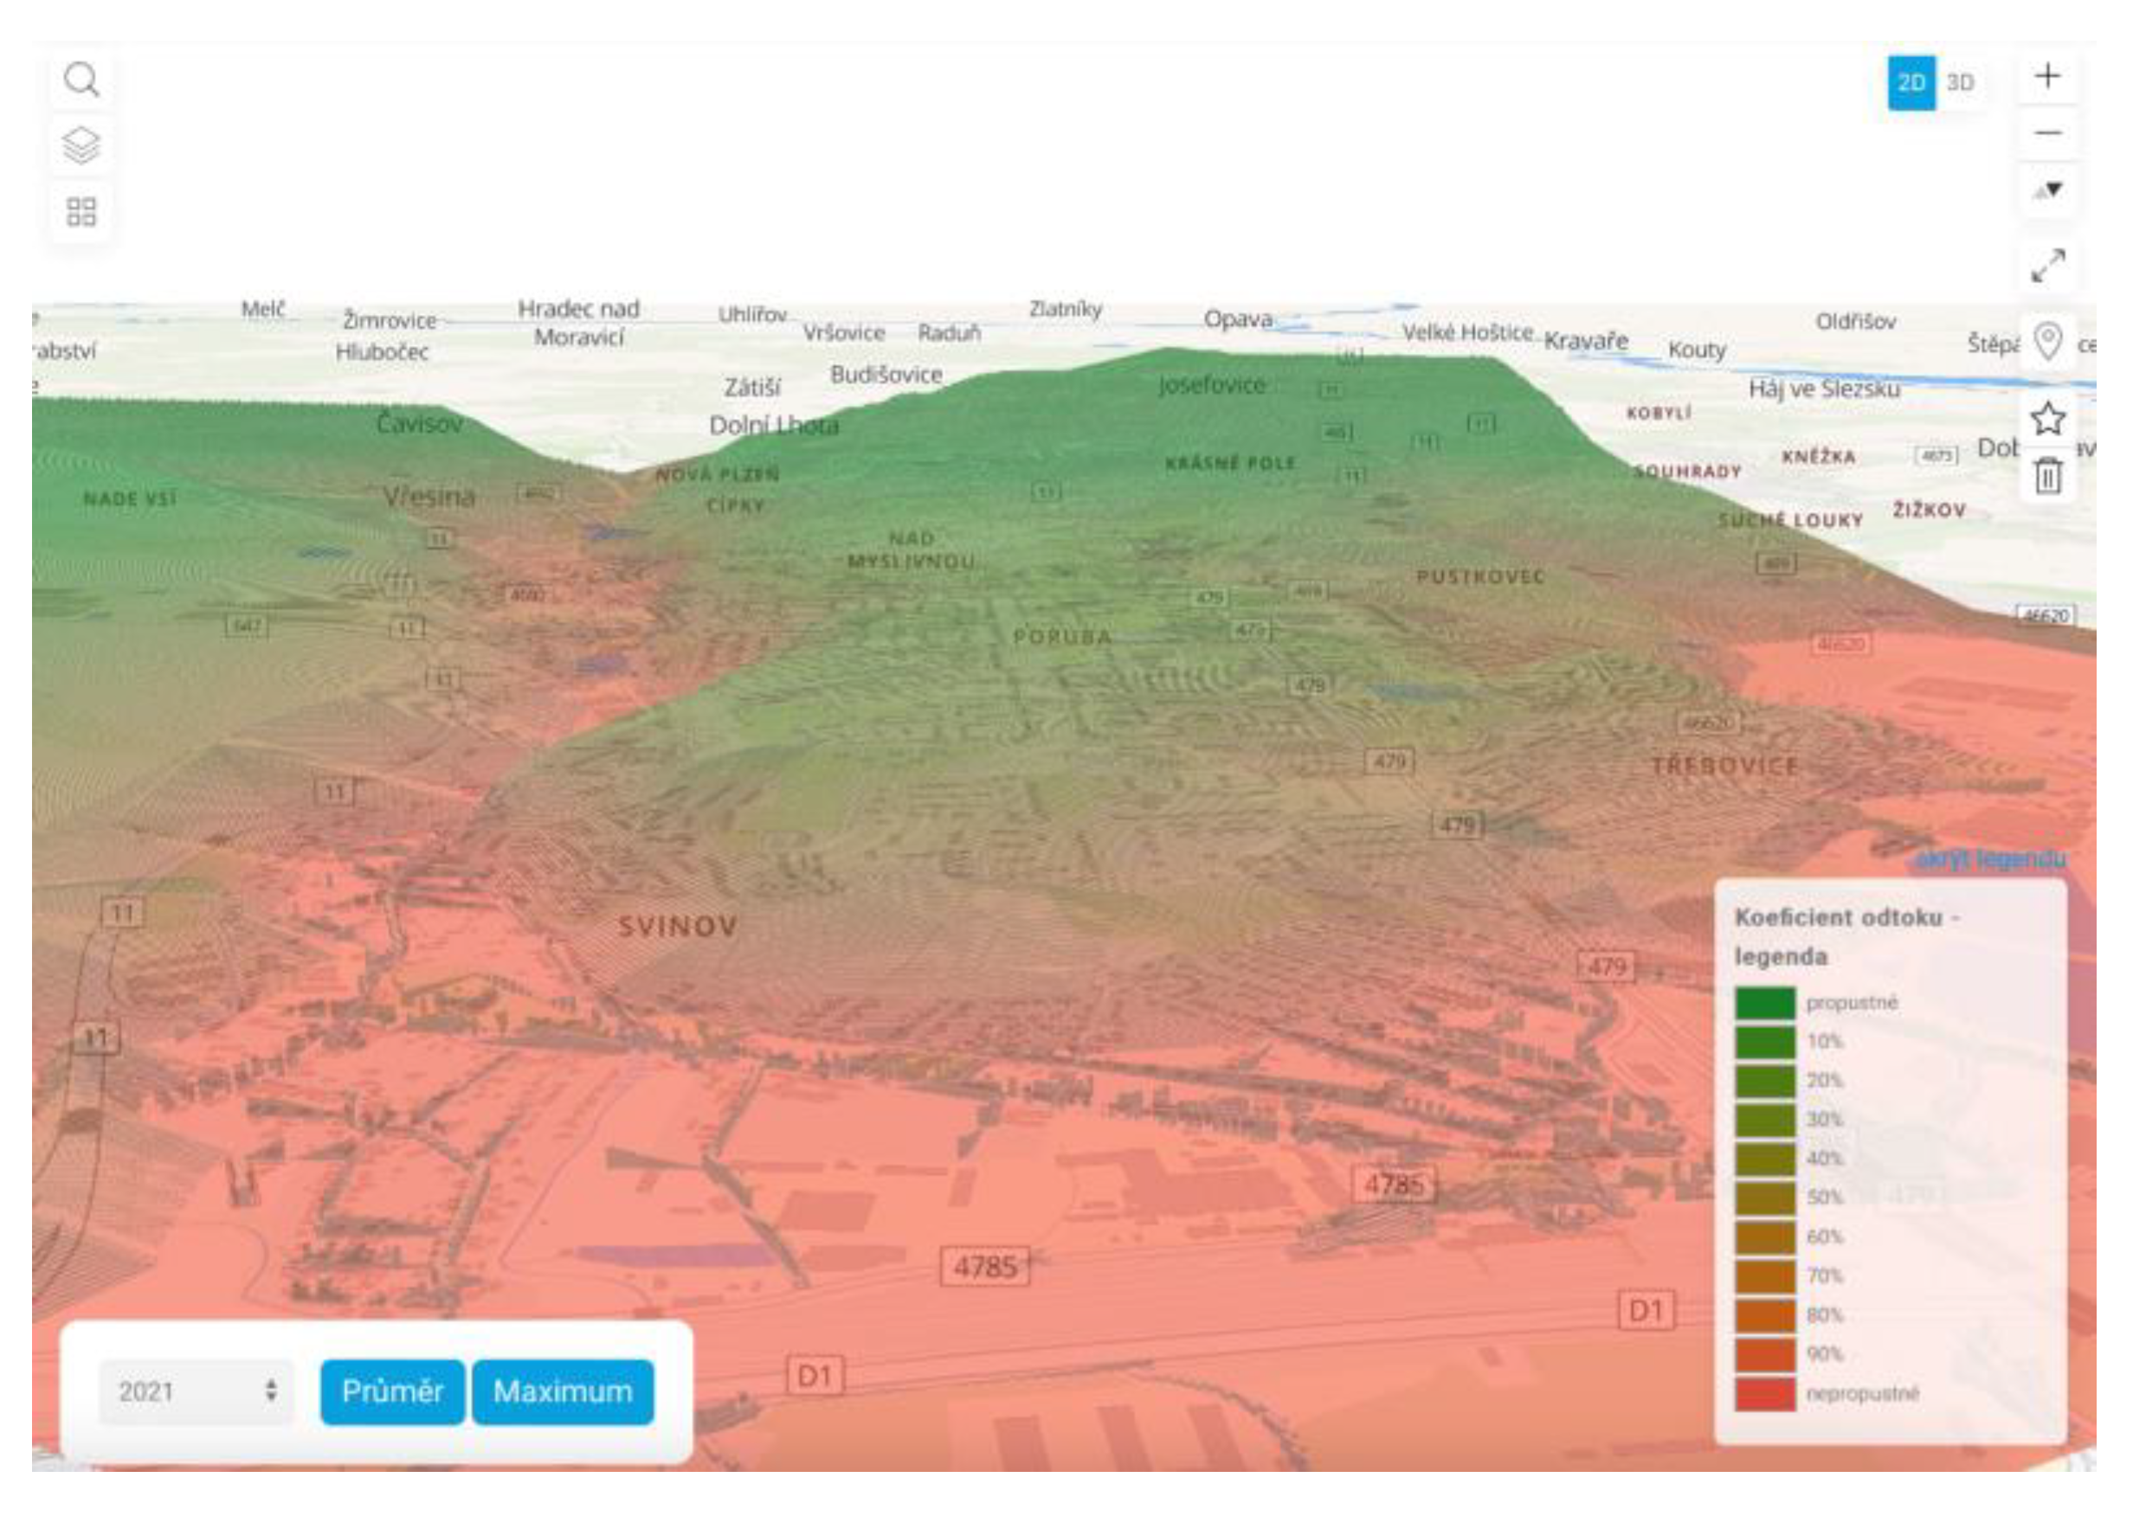
Task: Click the PORUBA label on the map
Action: (1062, 638)
